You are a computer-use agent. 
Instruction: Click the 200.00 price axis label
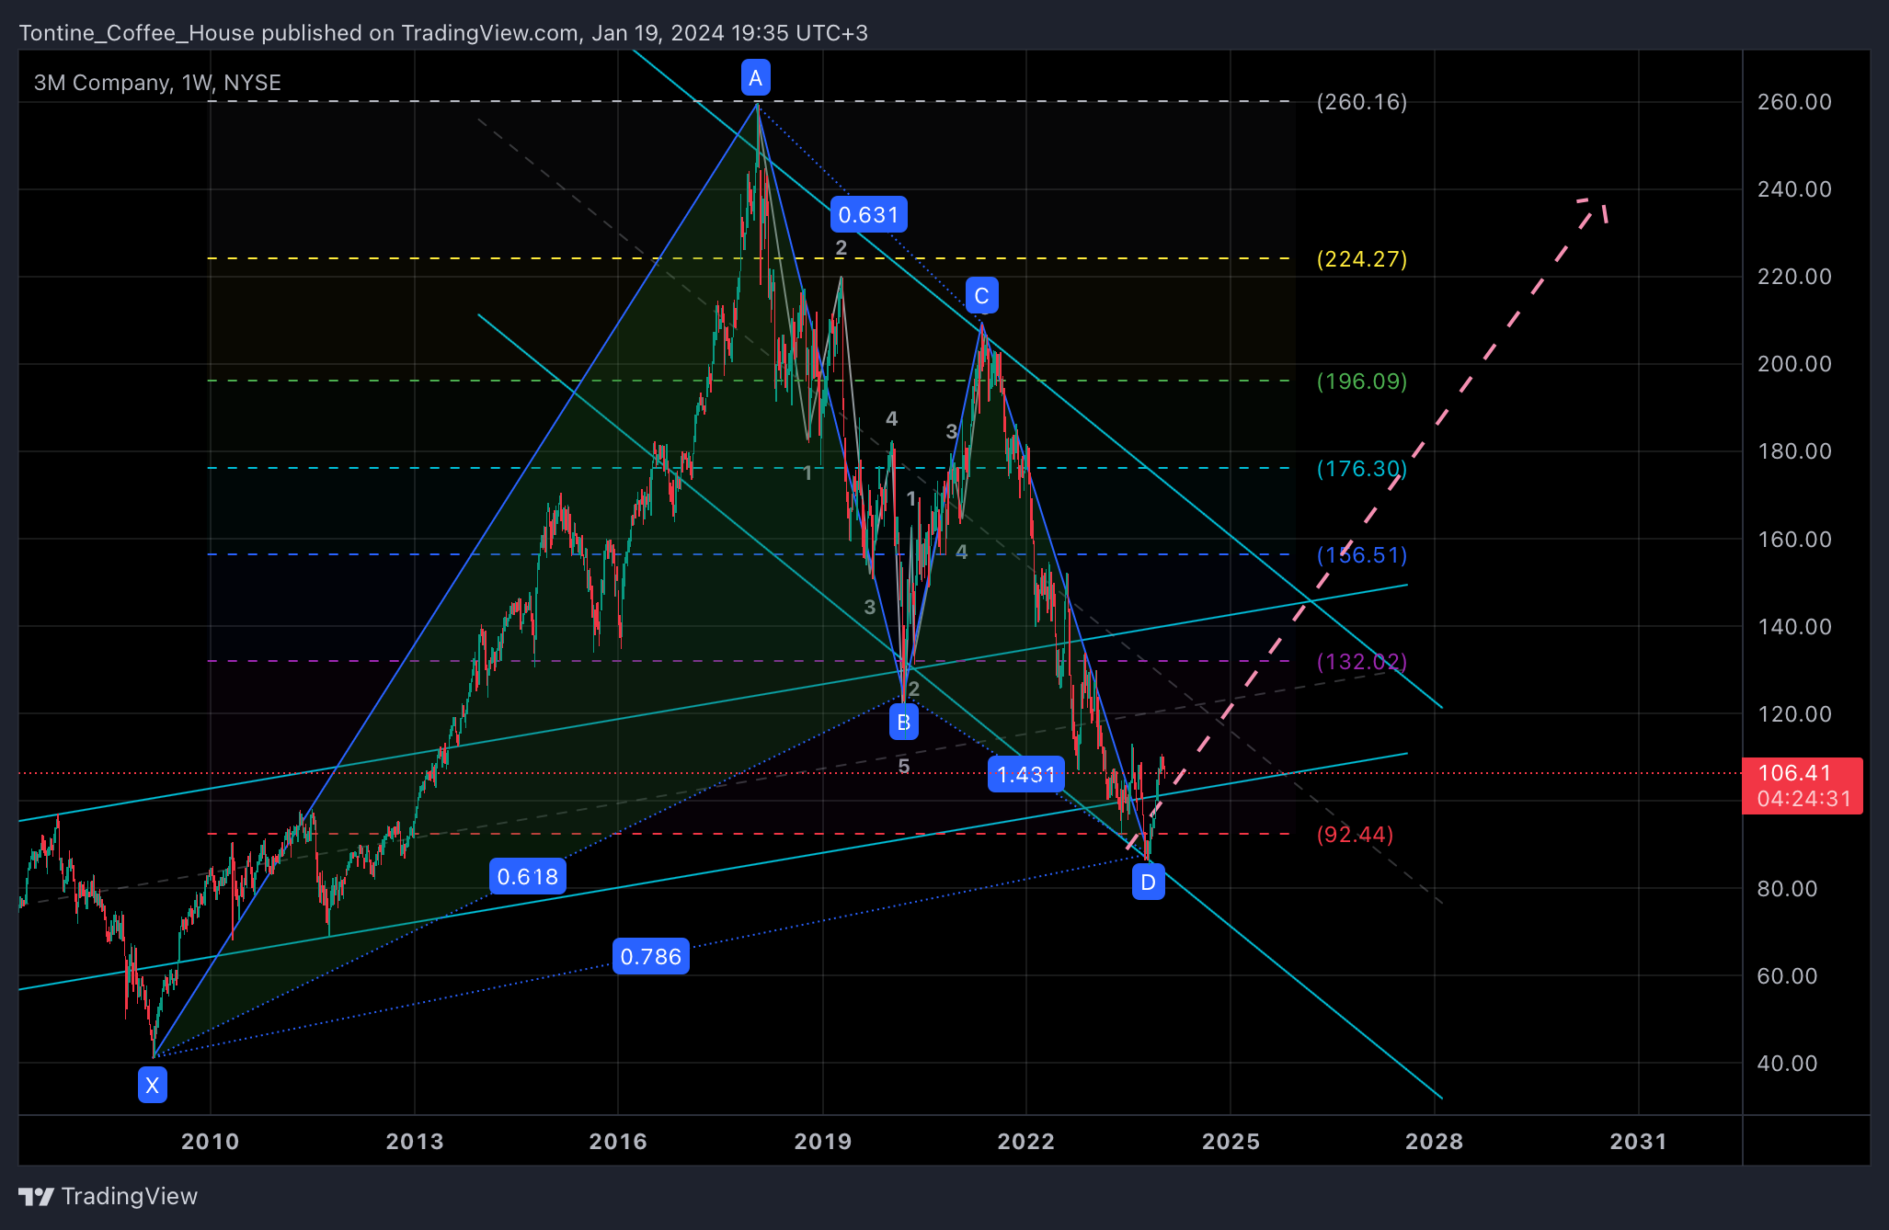(x=1794, y=363)
